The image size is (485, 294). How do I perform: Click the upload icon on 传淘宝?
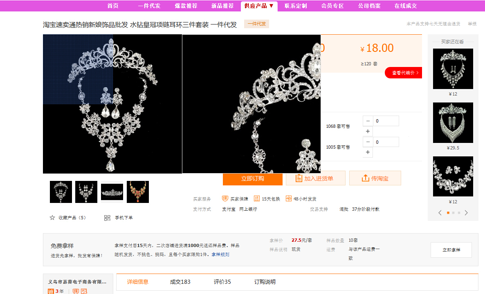tap(365, 178)
